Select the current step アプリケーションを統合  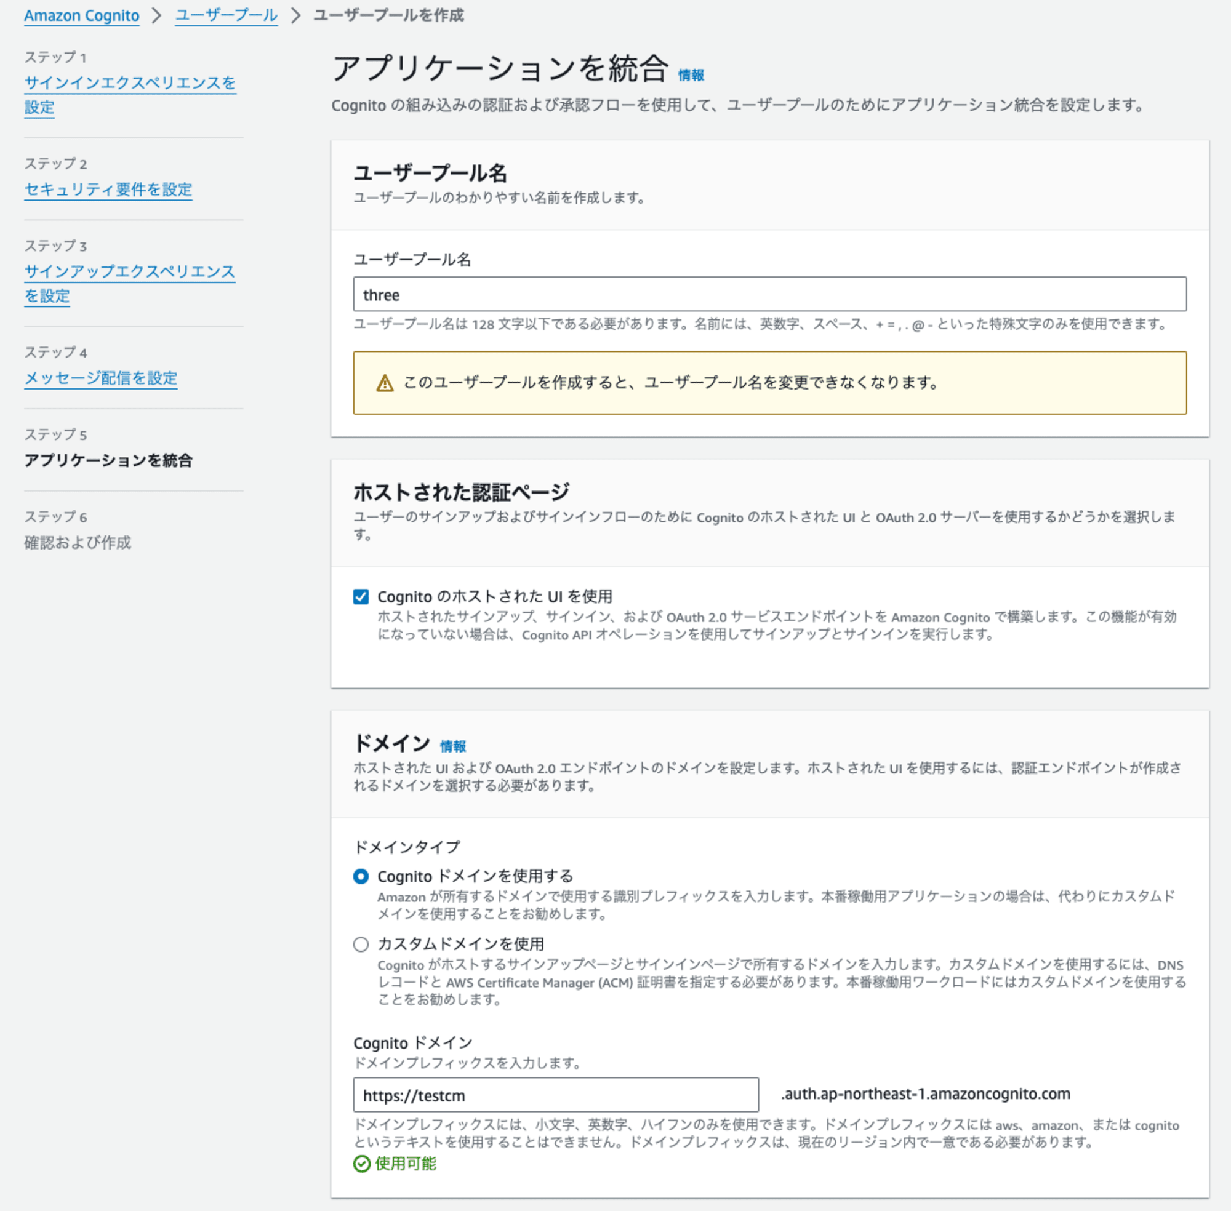coord(108,460)
